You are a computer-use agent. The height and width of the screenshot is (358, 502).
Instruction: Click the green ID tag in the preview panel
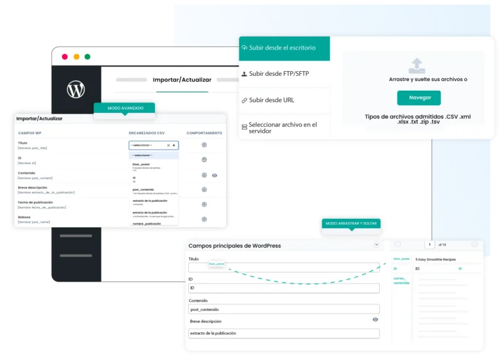pyautogui.click(x=395, y=268)
